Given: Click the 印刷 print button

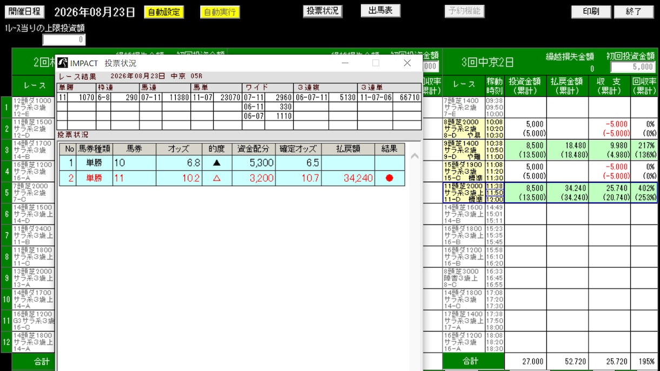Looking at the screenshot, I should 591,12.
